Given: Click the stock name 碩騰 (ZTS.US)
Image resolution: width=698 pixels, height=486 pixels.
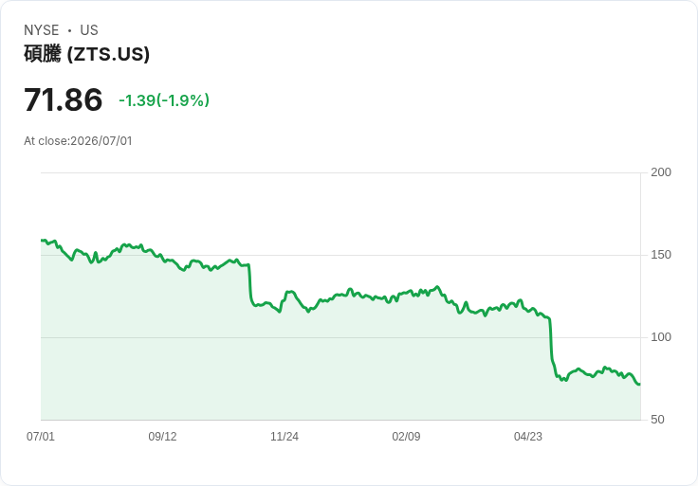Looking at the screenshot, I should 87,54.
